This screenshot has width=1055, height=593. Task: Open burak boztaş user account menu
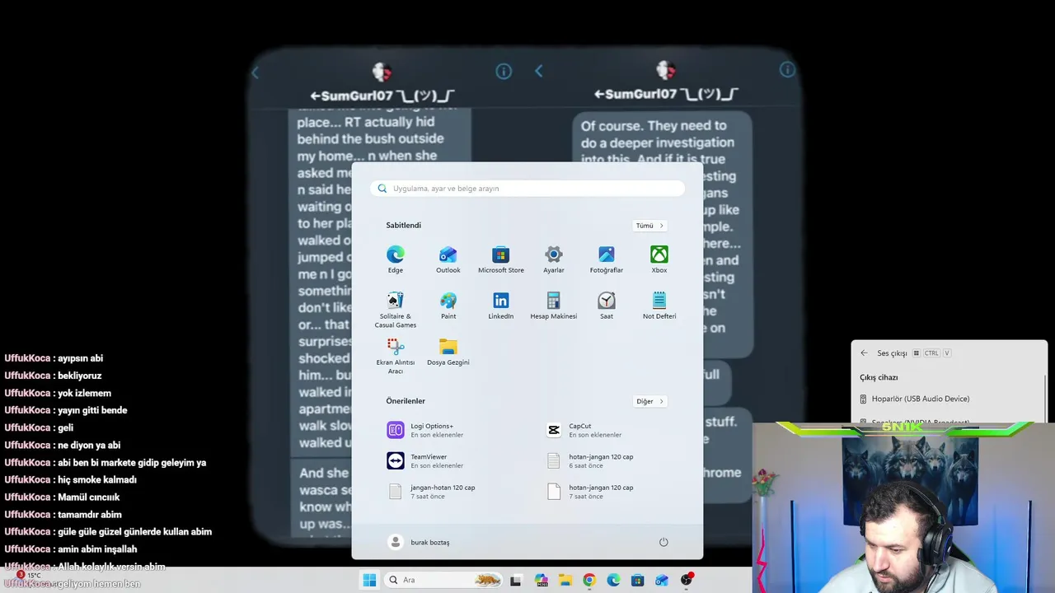[x=420, y=542]
